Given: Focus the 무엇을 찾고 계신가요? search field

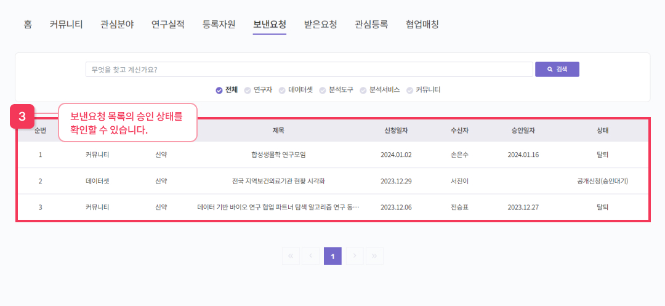Looking at the screenshot, I should [309, 69].
